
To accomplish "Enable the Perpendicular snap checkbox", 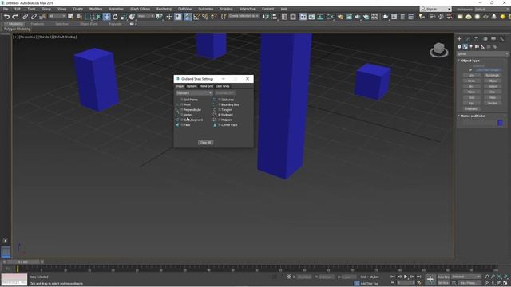I will tap(182, 110).
